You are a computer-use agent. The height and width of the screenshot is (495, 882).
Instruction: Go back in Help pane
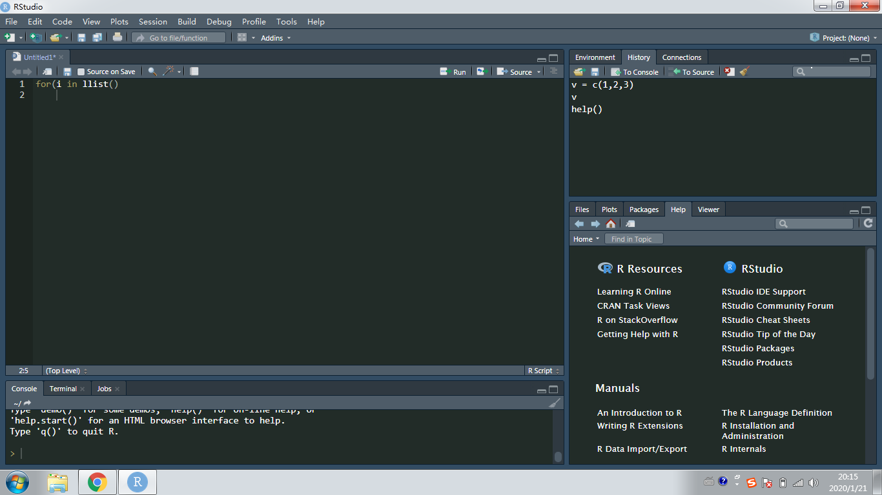(579, 224)
